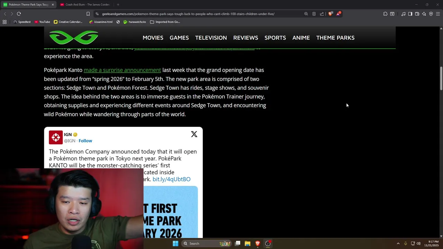
Task: Open the Speedtest bookmark
Action: [x=22, y=22]
